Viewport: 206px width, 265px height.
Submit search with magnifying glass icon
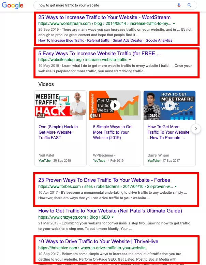click(189, 5)
